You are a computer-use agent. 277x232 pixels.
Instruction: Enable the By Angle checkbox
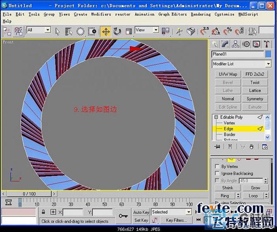click(x=217, y=180)
